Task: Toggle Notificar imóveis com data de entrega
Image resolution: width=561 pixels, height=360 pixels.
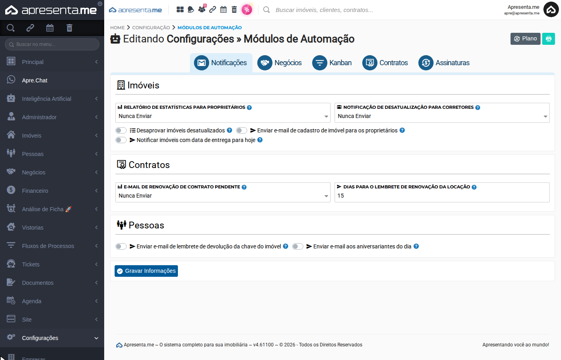Action: pos(121,140)
